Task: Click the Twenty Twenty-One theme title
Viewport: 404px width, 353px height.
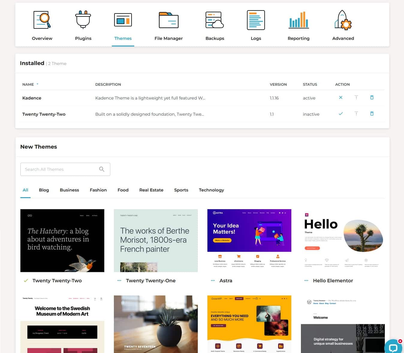Action: tap(151, 280)
